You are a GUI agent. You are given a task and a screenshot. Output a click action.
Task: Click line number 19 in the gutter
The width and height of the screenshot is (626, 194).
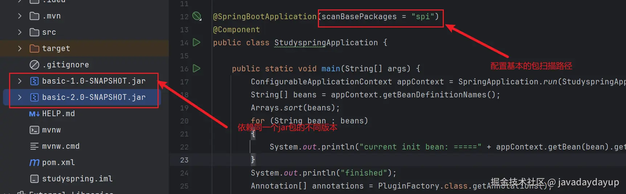coord(184,108)
